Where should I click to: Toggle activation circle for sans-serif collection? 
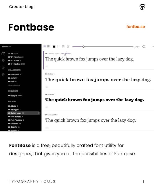point(9,75)
